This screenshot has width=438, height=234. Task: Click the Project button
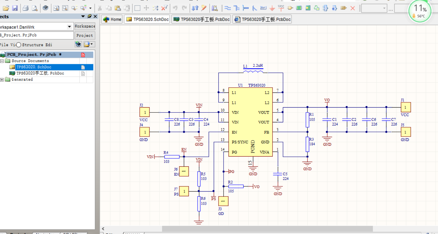tap(85, 36)
